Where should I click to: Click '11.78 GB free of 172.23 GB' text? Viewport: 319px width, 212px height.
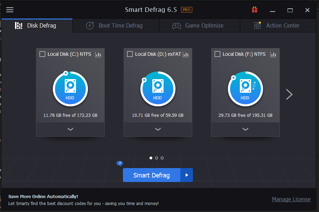[70, 115]
